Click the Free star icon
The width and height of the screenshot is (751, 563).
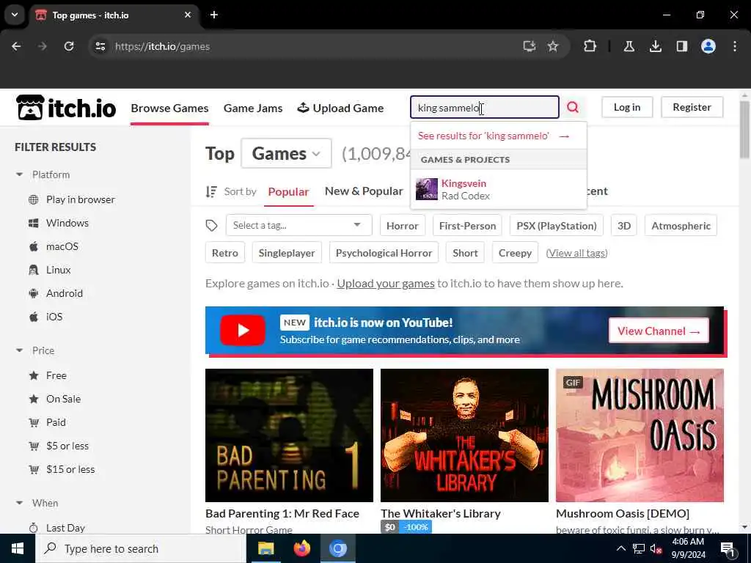[x=34, y=376]
